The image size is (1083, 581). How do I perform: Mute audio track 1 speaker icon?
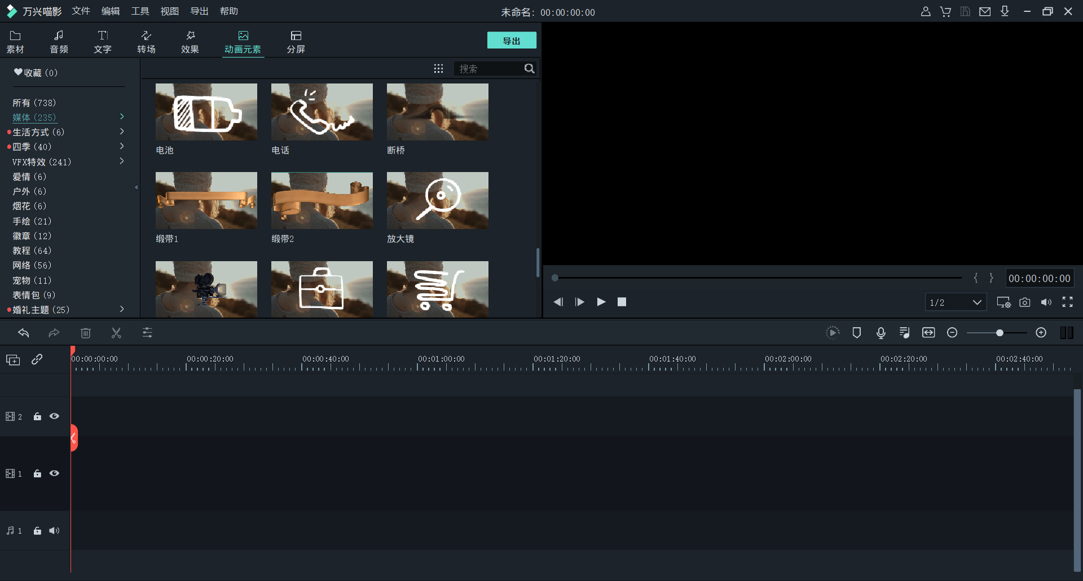click(54, 531)
